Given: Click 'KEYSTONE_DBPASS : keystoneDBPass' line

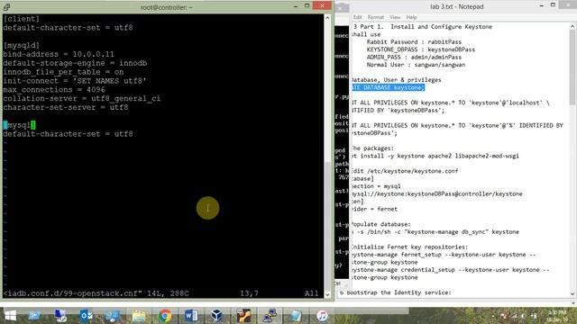Looking at the screenshot, I should tap(421, 49).
